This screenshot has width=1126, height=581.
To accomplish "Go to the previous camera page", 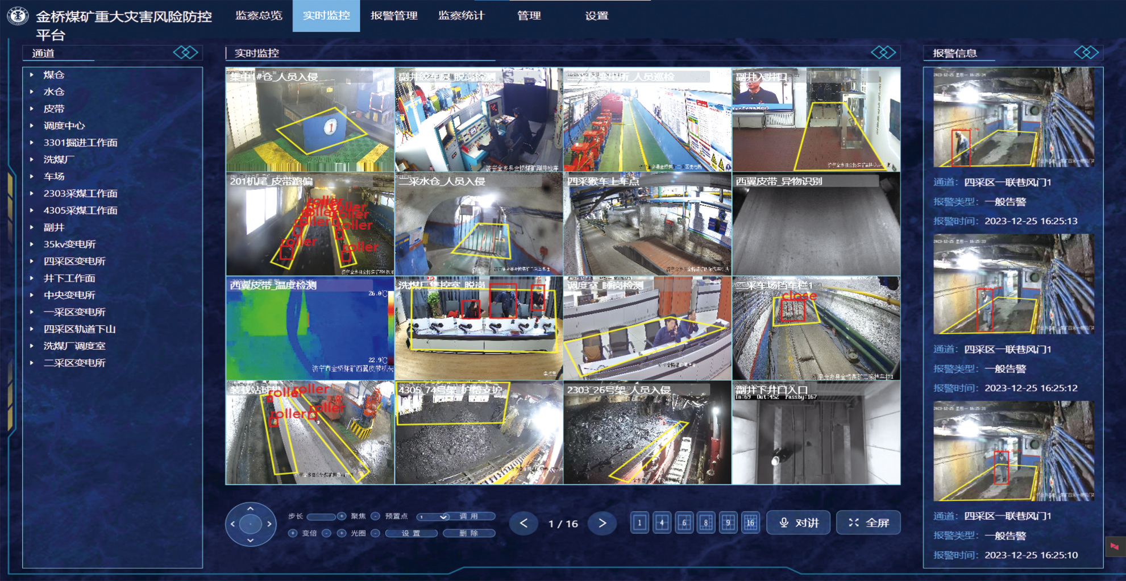I will click(524, 524).
